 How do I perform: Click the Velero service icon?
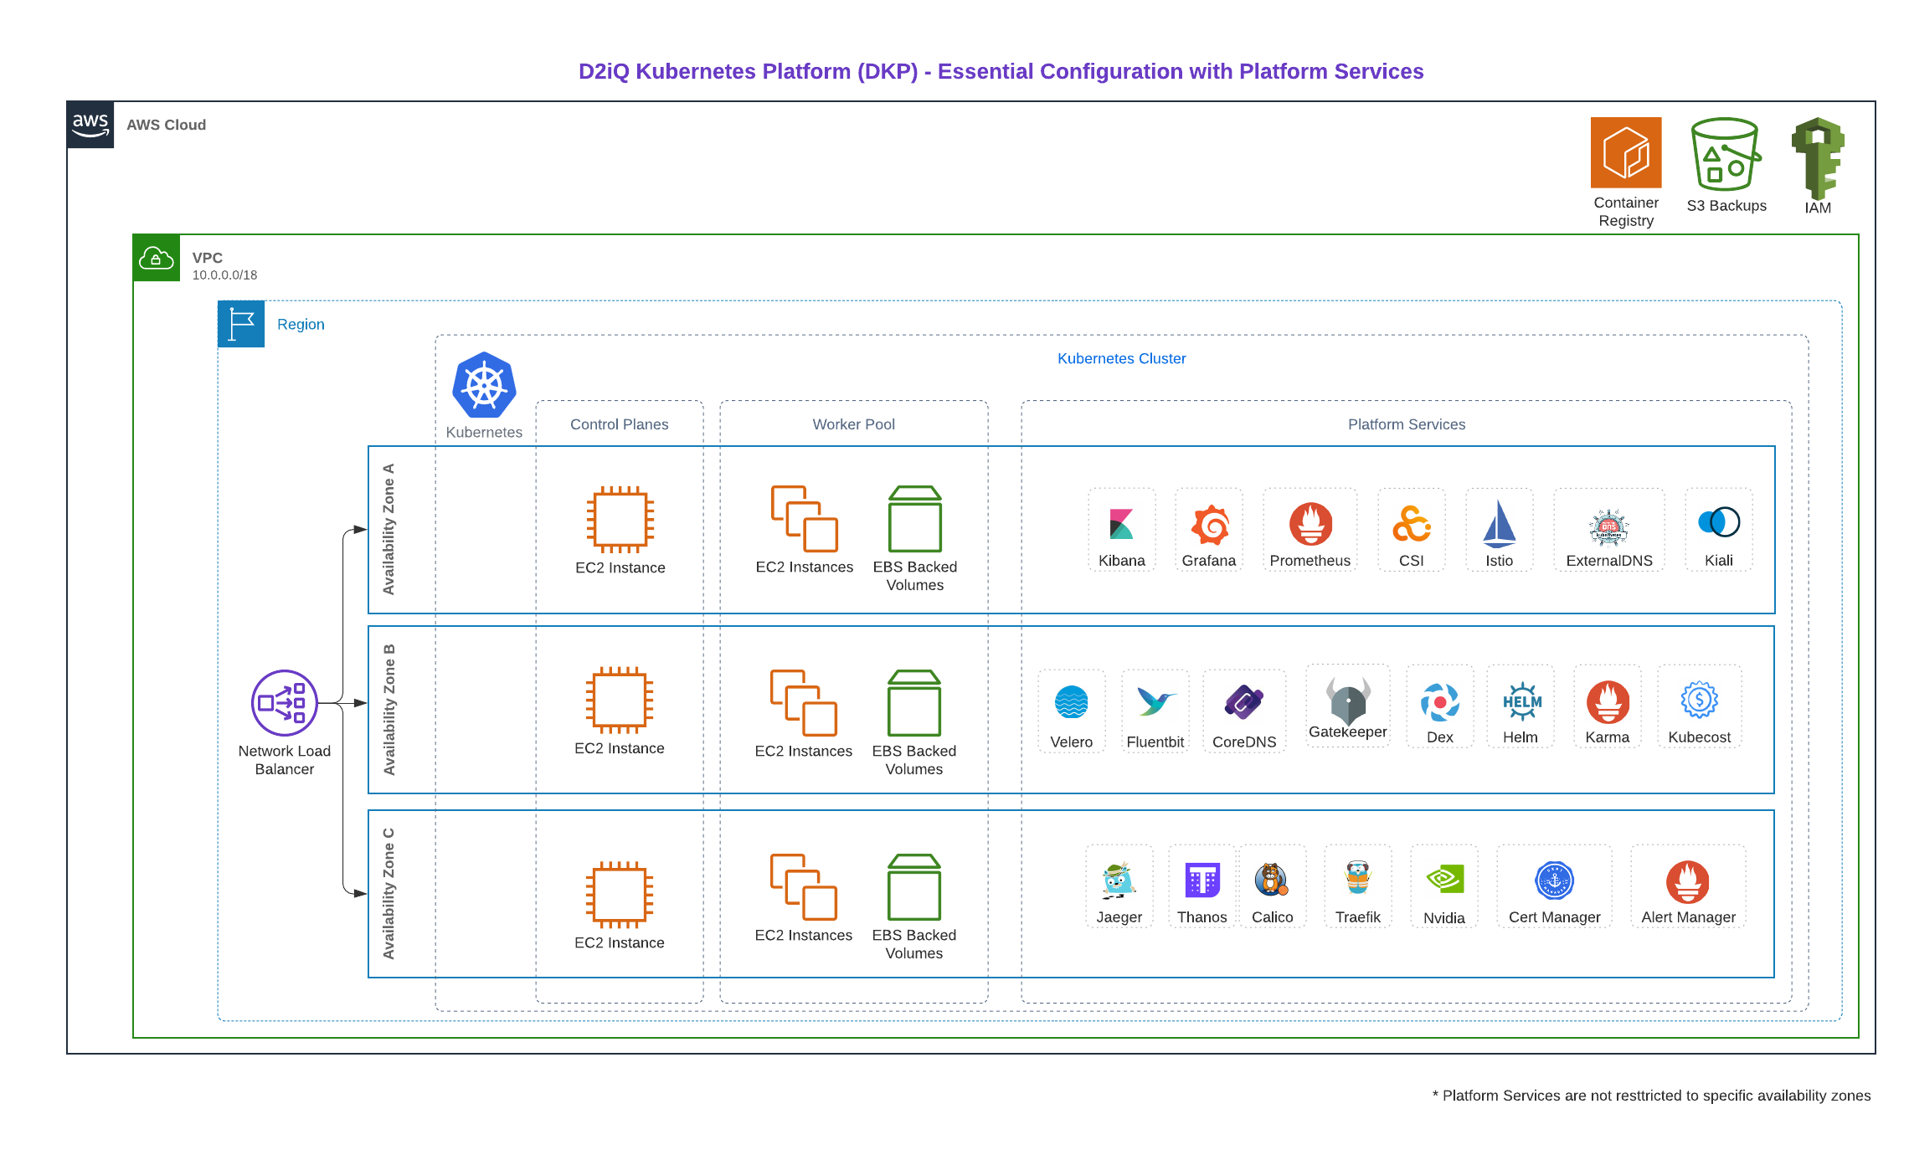[1071, 702]
